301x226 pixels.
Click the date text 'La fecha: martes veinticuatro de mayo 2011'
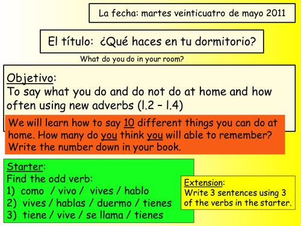click(192, 13)
